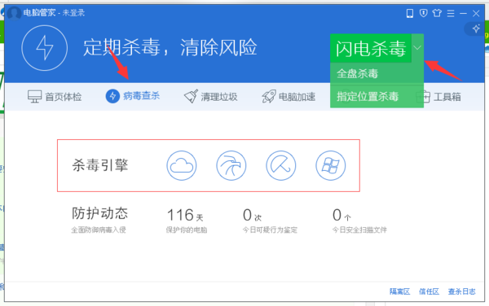Screen dimensions: 489x306
Task: Switch to 首页体检 tab
Action: [x=55, y=97]
